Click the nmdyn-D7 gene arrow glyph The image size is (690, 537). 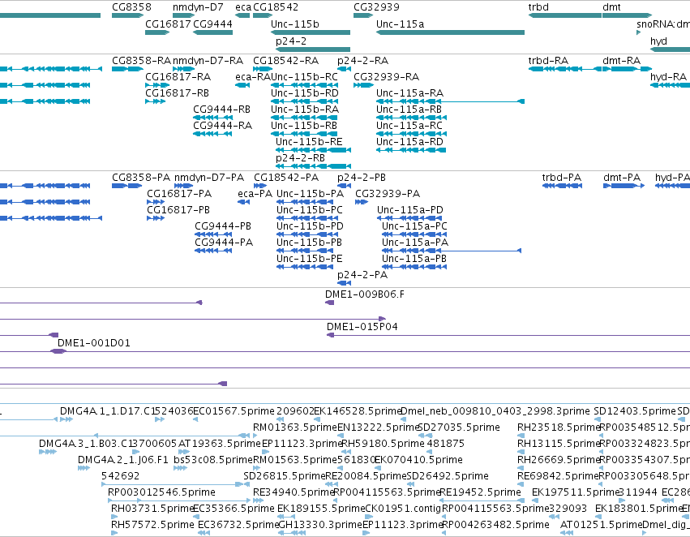tap(183, 15)
